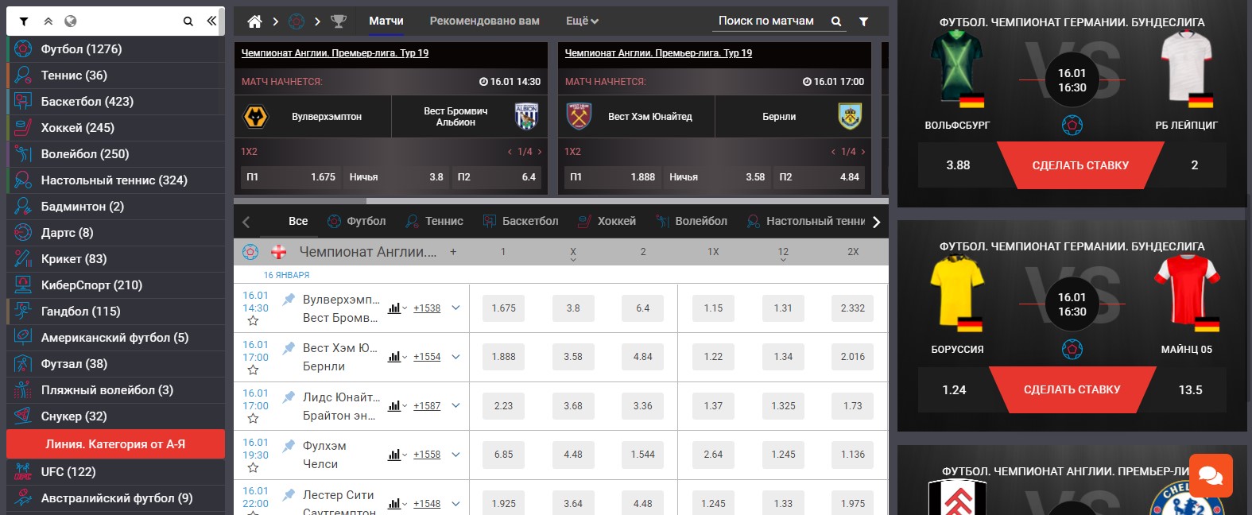Open Футбол (1276) in sidebar

coord(115,49)
